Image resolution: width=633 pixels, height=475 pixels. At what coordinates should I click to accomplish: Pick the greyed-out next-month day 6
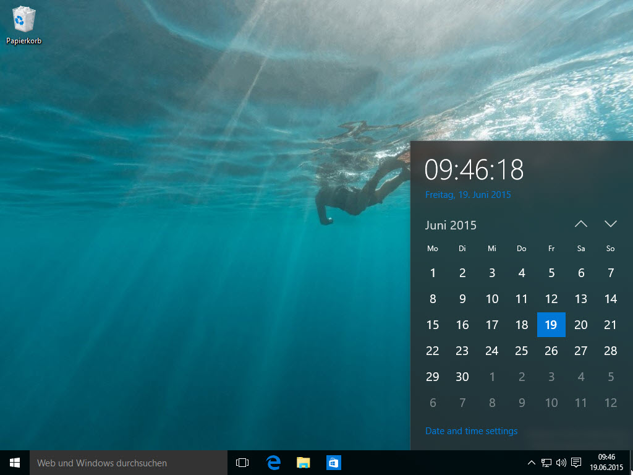(432, 403)
